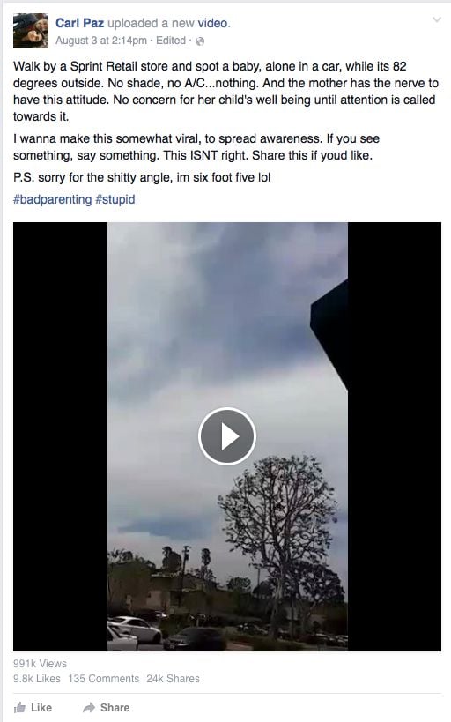This screenshot has width=451, height=722.
Task: Click the Share button label
Action: 115,707
